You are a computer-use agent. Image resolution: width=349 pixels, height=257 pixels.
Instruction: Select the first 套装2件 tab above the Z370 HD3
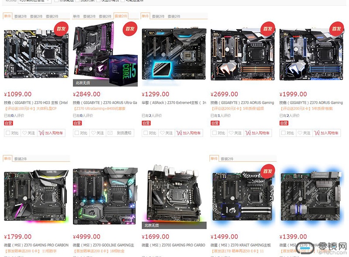[21, 16]
